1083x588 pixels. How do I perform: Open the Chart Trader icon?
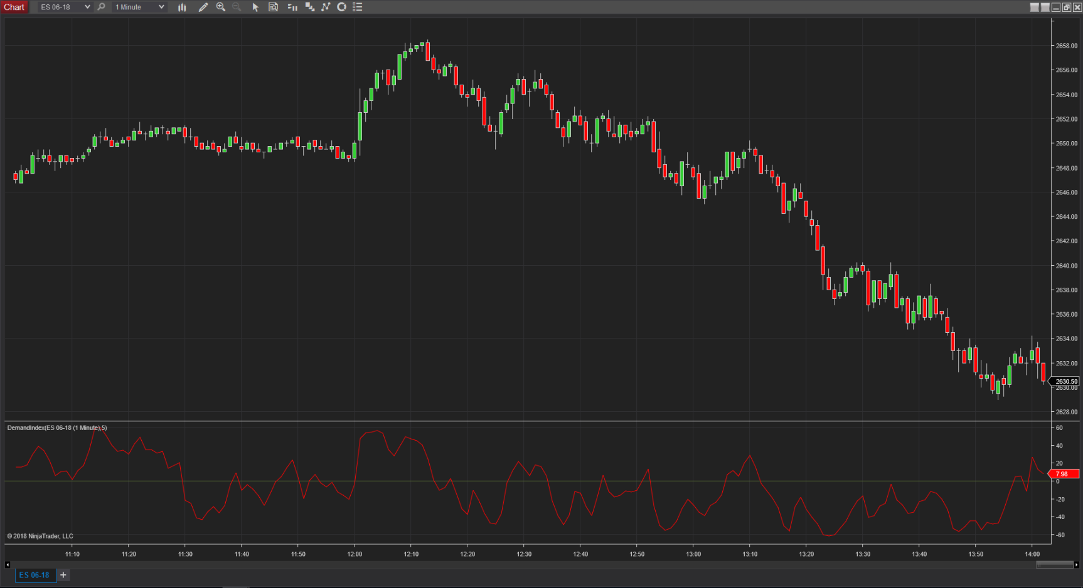point(292,7)
